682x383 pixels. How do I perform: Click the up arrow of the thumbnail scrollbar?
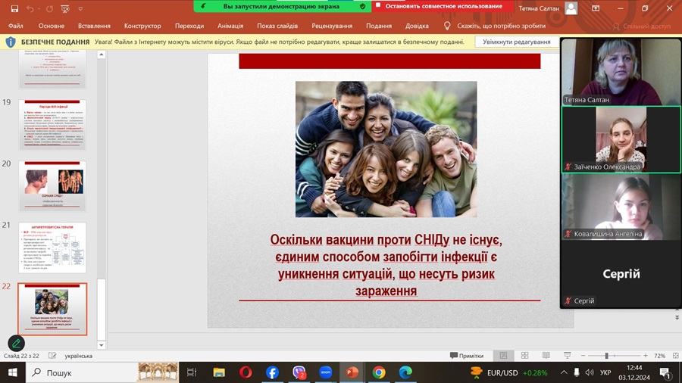pyautogui.click(x=102, y=54)
